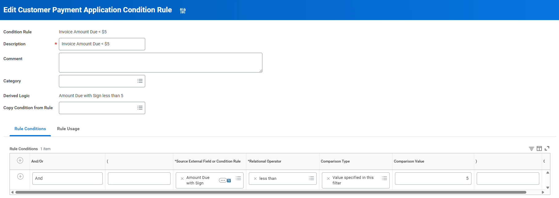
Task: Open the Category prompt list icon
Action: coord(140,81)
